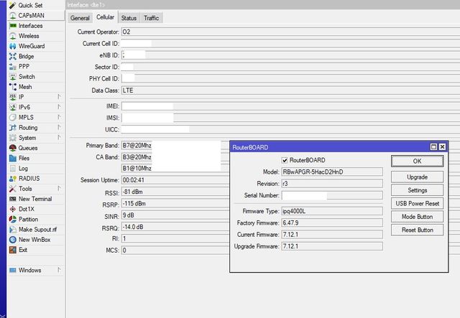Click the Reset Button option
The height and width of the screenshot is (318, 460).
tap(417, 230)
